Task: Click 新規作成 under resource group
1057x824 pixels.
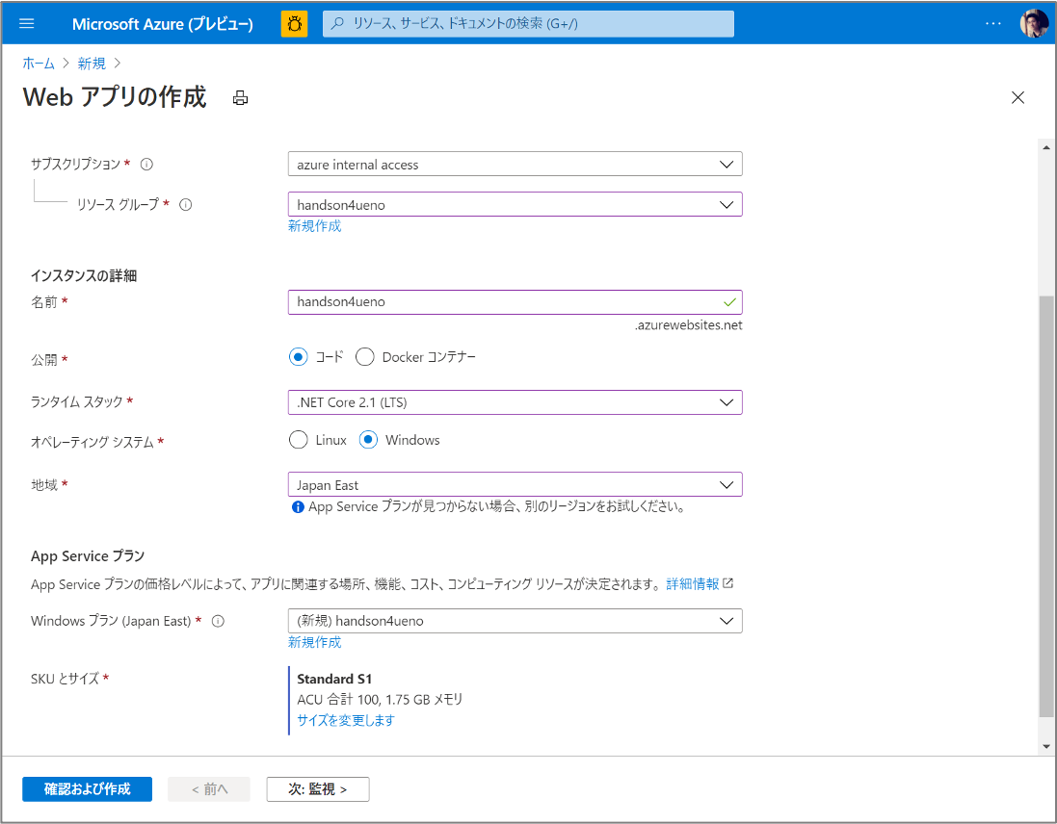Action: pyautogui.click(x=315, y=226)
